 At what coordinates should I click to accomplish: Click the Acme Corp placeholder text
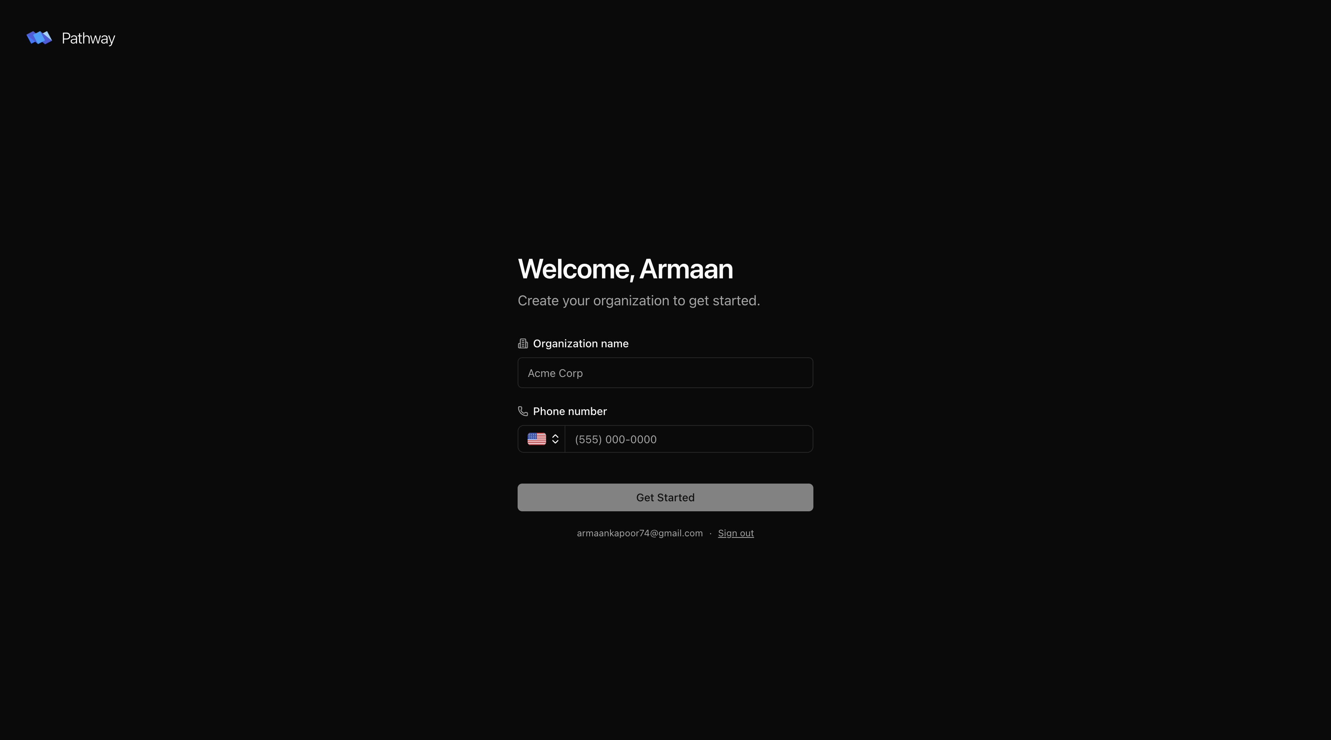(555, 373)
